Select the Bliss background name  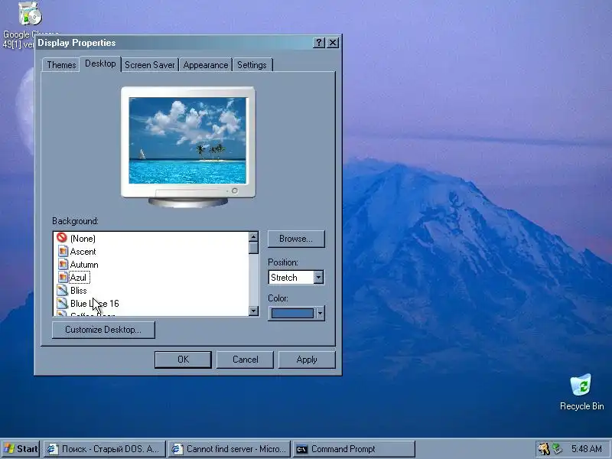point(79,291)
